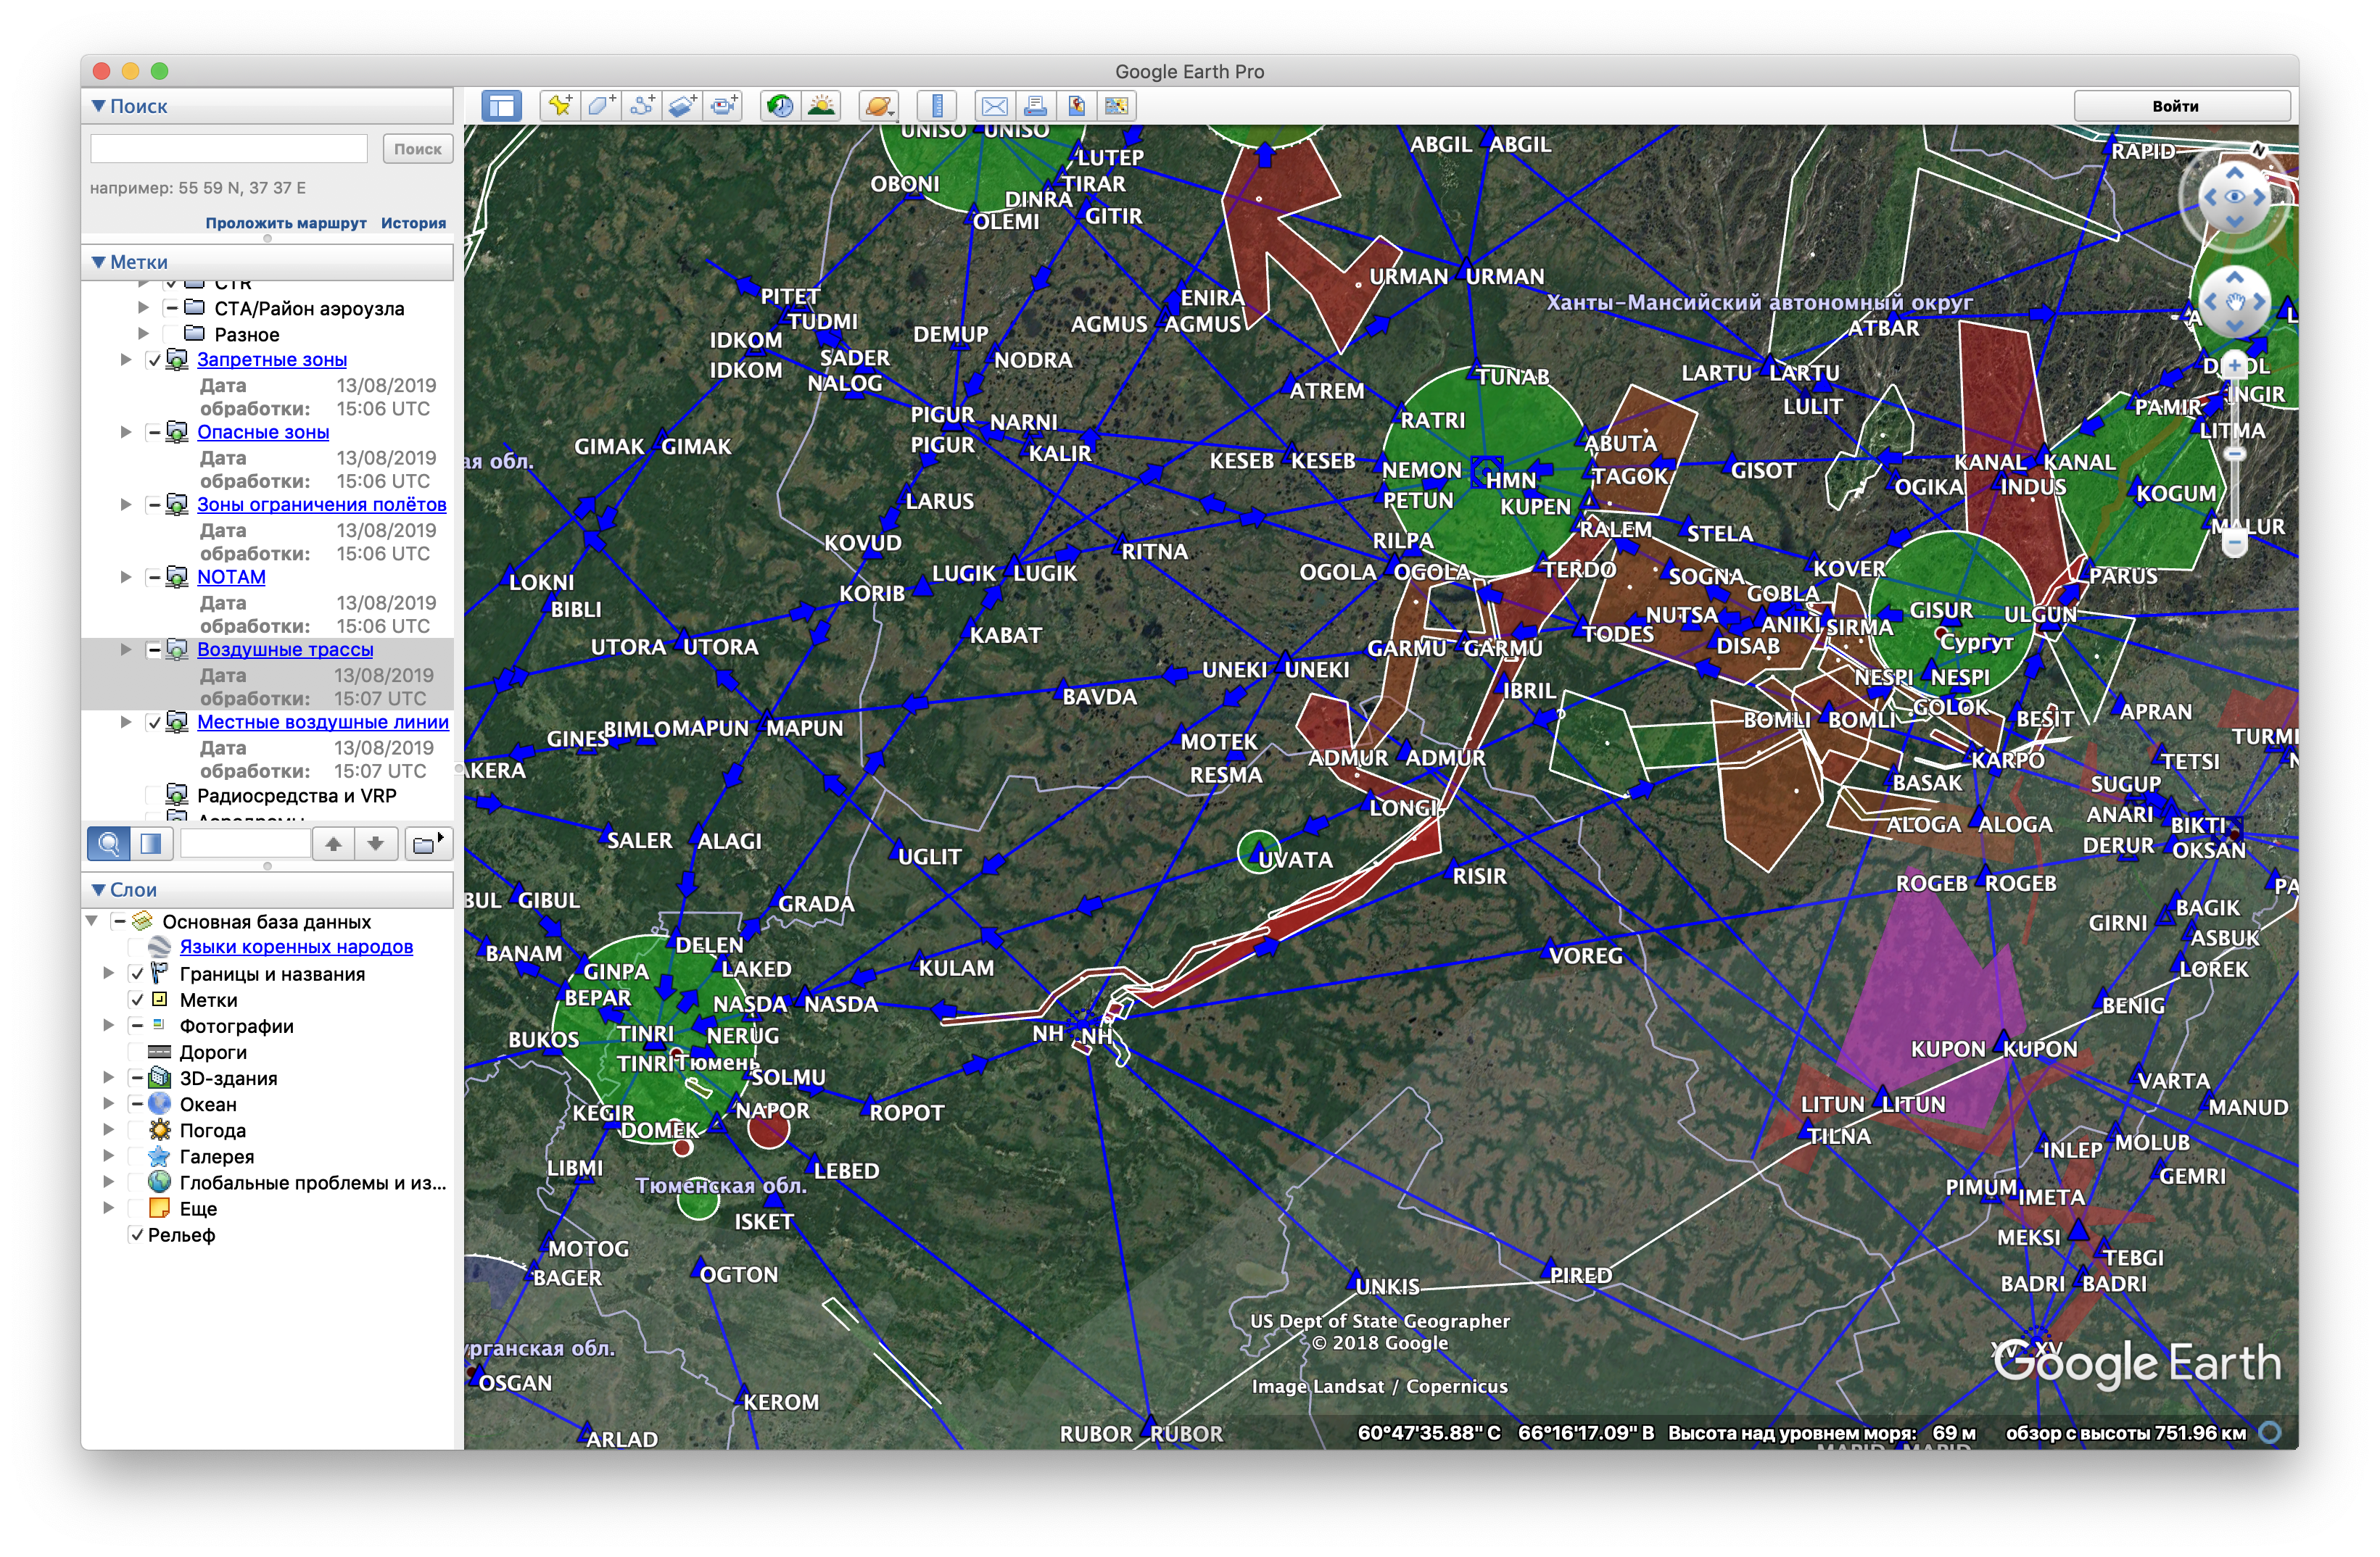Open the add folder icon under Places

(428, 844)
